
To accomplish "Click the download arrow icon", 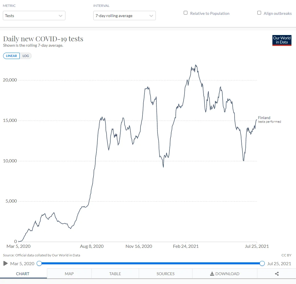I will click(x=212, y=274).
